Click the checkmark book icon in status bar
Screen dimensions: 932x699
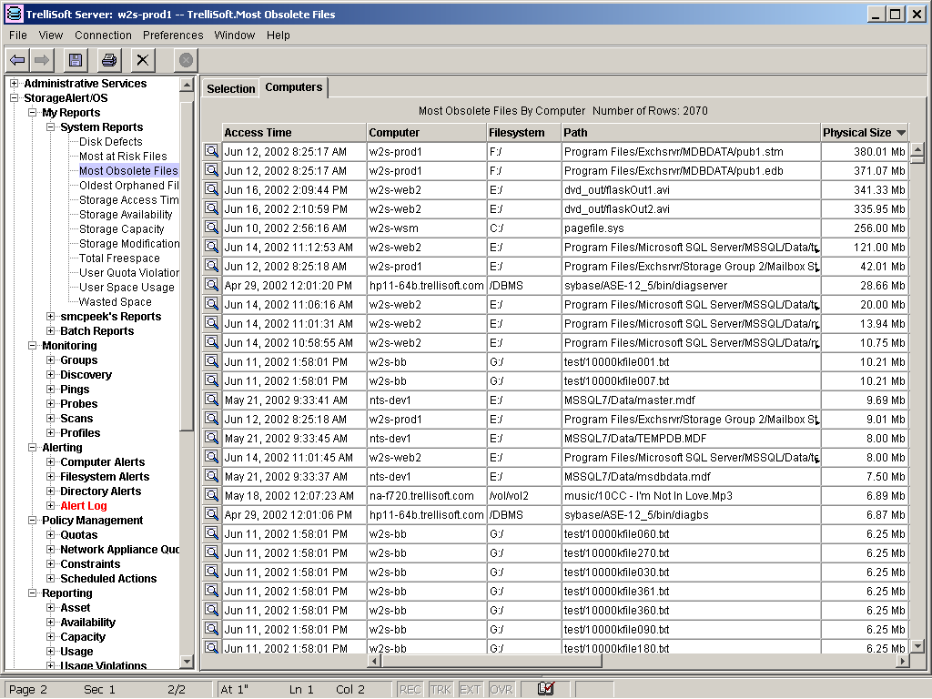(546, 689)
